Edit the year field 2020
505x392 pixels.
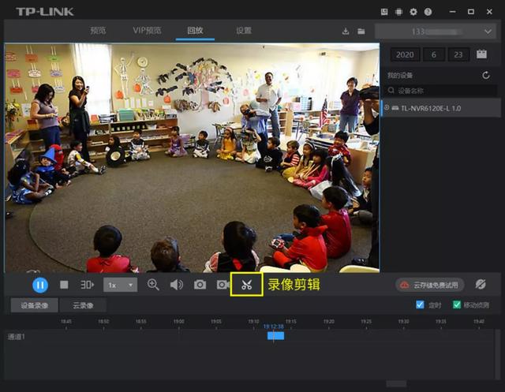(405, 54)
